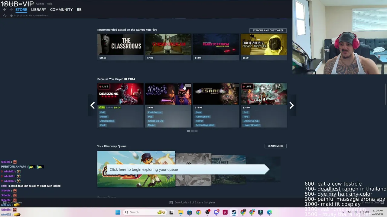
Task: Show next games with the right carousel arrow
Action: pyautogui.click(x=291, y=105)
